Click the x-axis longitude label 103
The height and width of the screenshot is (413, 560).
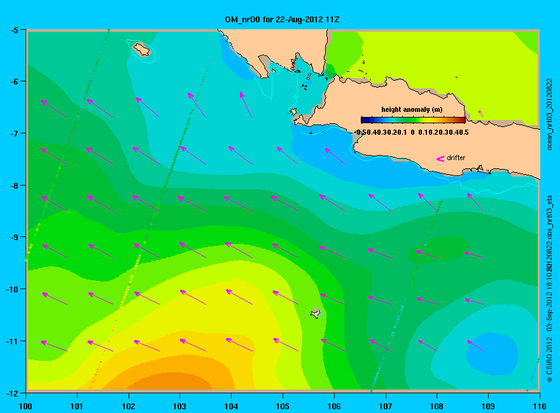click(x=179, y=406)
